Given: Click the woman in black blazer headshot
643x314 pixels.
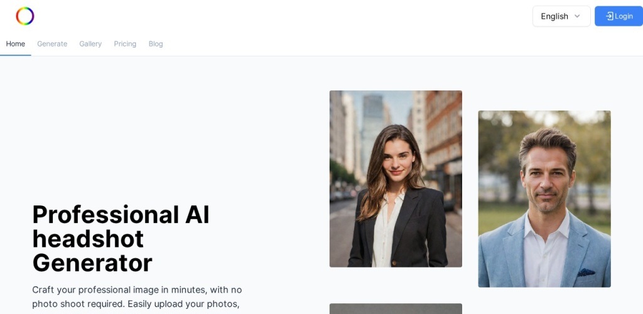Looking at the screenshot, I should (x=396, y=179).
